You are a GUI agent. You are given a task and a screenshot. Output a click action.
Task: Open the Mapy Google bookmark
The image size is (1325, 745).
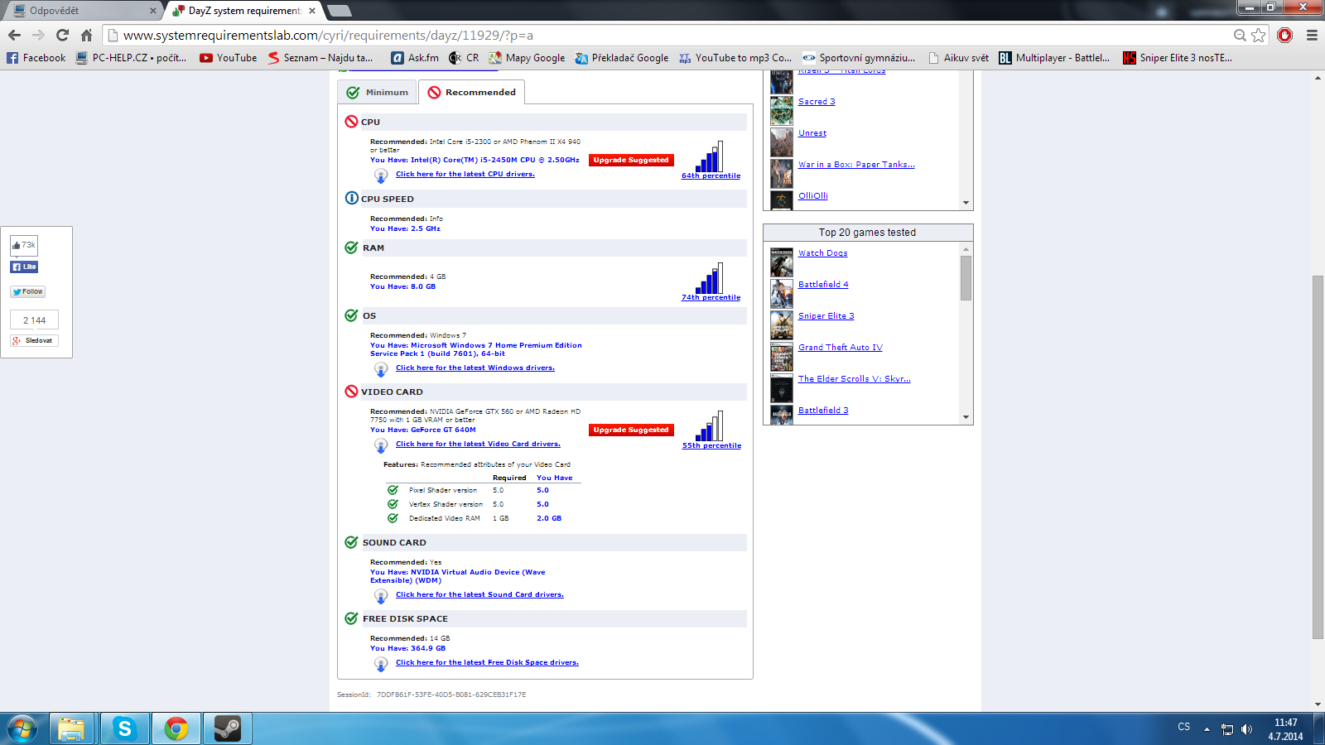pyautogui.click(x=527, y=58)
